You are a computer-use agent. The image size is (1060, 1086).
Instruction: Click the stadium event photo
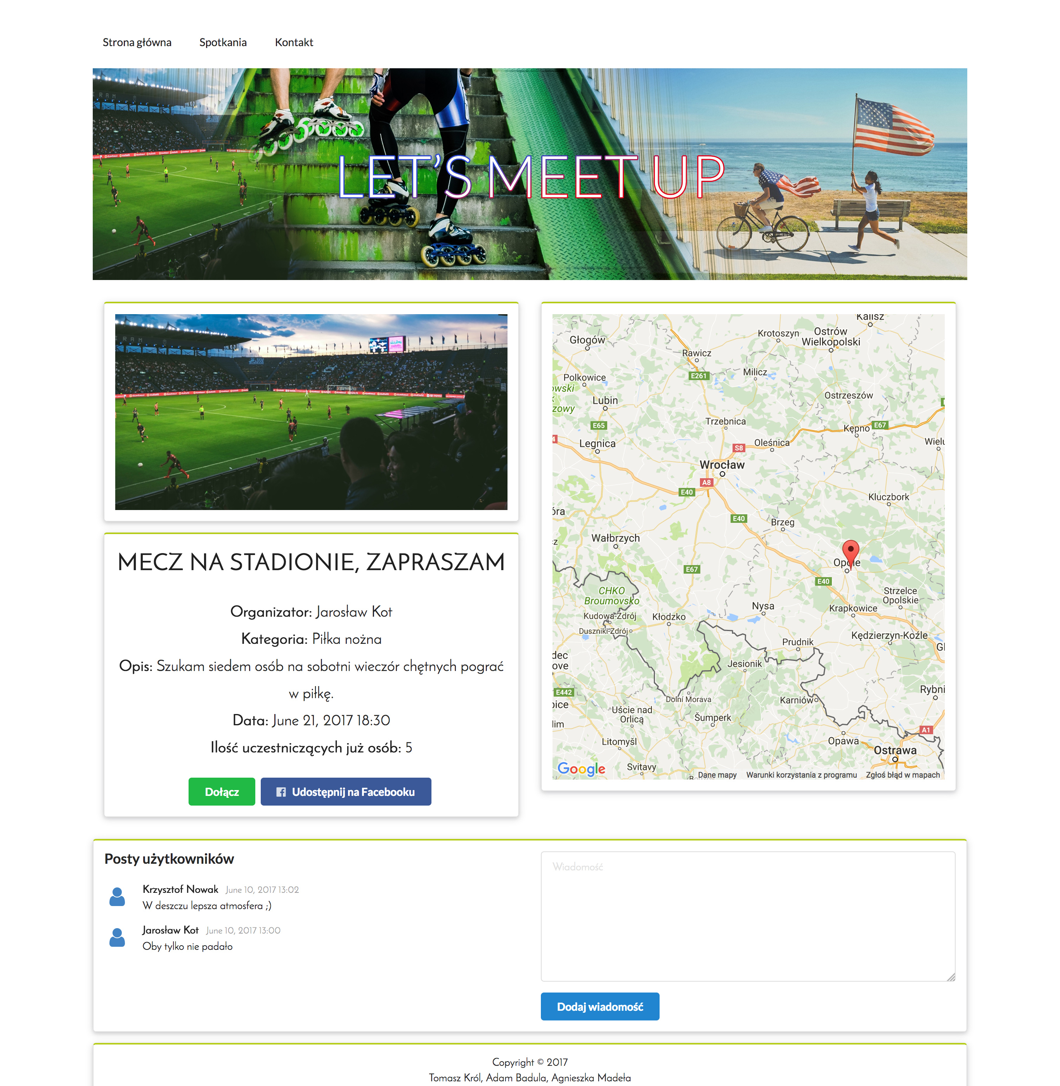click(311, 412)
